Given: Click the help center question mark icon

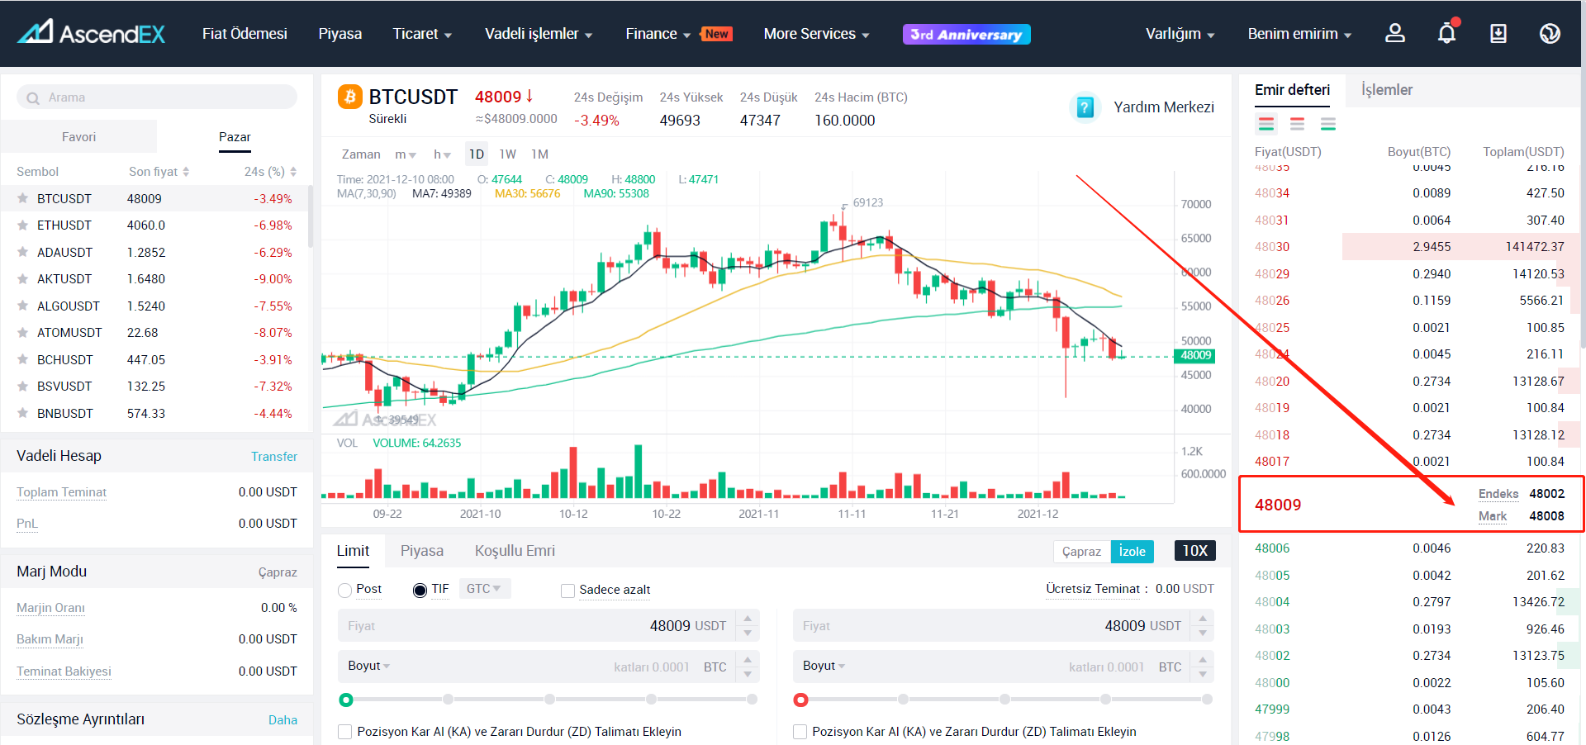Looking at the screenshot, I should [1085, 107].
